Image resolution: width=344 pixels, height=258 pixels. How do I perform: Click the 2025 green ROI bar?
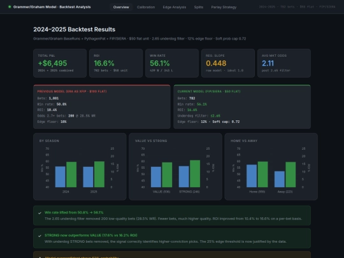[x=99, y=175]
